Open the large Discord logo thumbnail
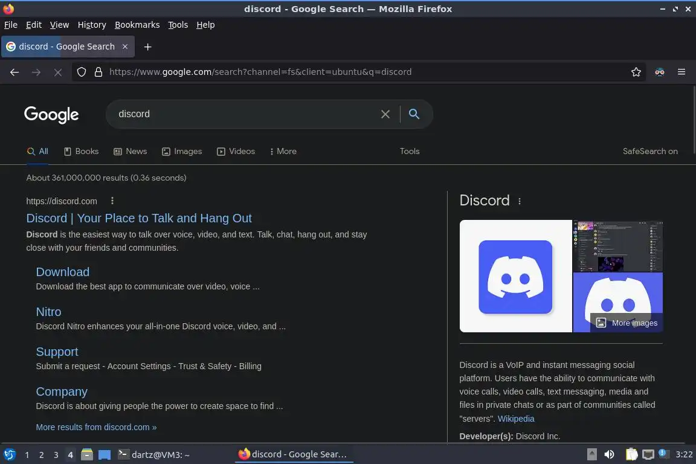This screenshot has width=696, height=464. pyautogui.click(x=516, y=276)
